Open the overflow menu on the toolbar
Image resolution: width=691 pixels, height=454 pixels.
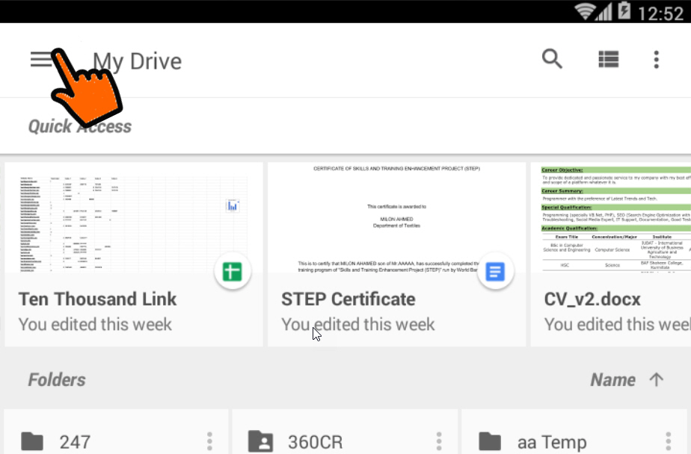coord(656,59)
